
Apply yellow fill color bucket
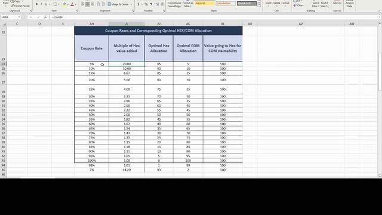pos(64,4)
